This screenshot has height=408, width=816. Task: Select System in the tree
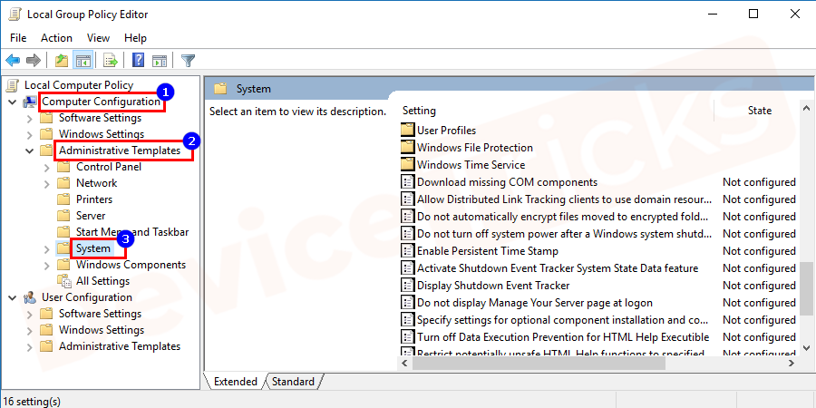(x=93, y=248)
